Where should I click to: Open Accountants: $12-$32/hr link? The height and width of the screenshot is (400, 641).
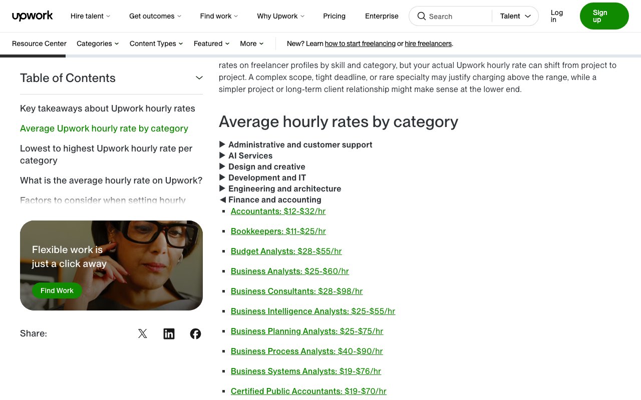tap(278, 211)
